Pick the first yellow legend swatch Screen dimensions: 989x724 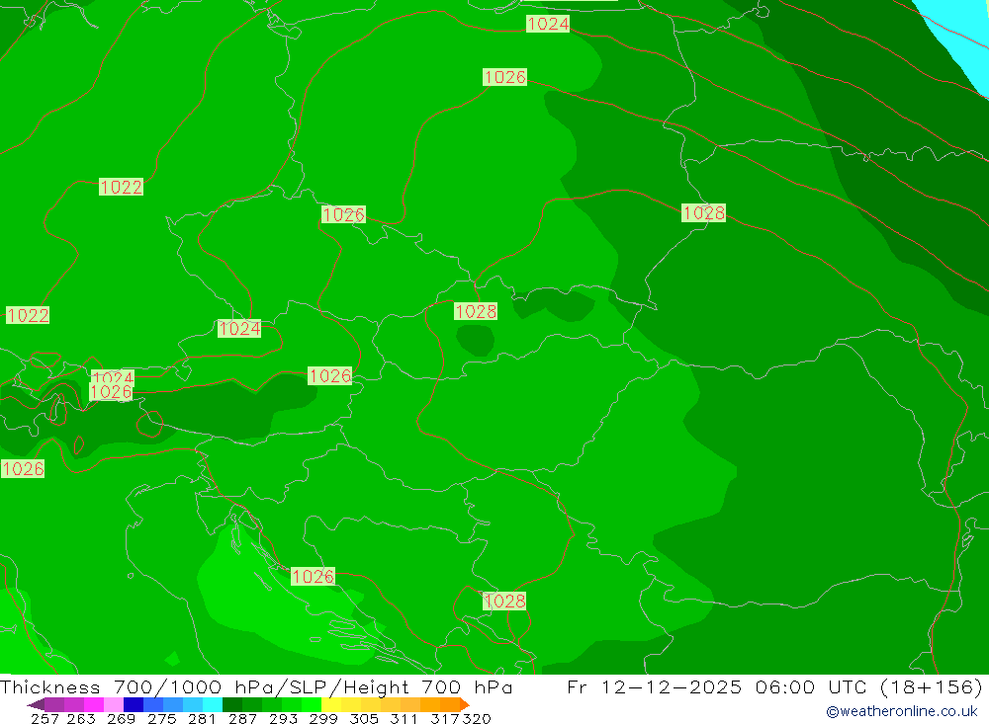tap(331, 704)
